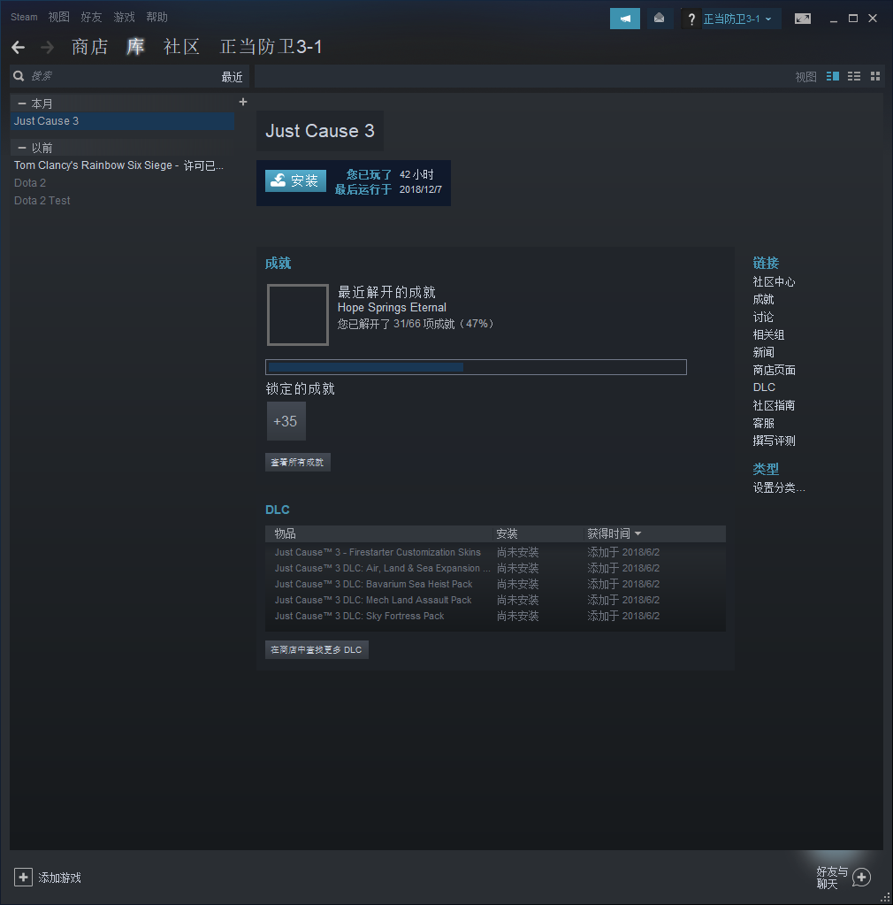893x905 pixels.
Task: Click the question mark help icon
Action: 691,19
